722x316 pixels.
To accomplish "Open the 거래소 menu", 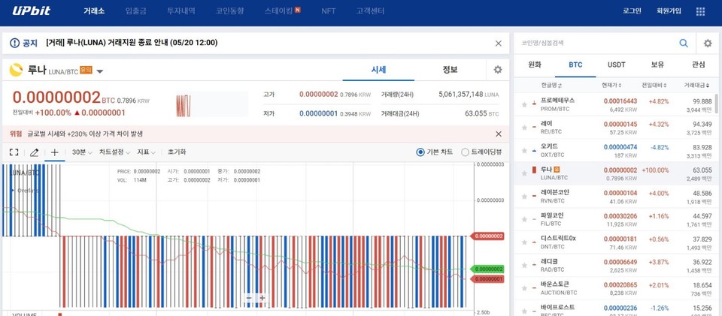I will coord(94,11).
